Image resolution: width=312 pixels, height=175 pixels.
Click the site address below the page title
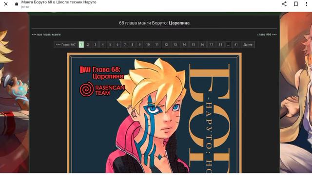pos(25,7)
